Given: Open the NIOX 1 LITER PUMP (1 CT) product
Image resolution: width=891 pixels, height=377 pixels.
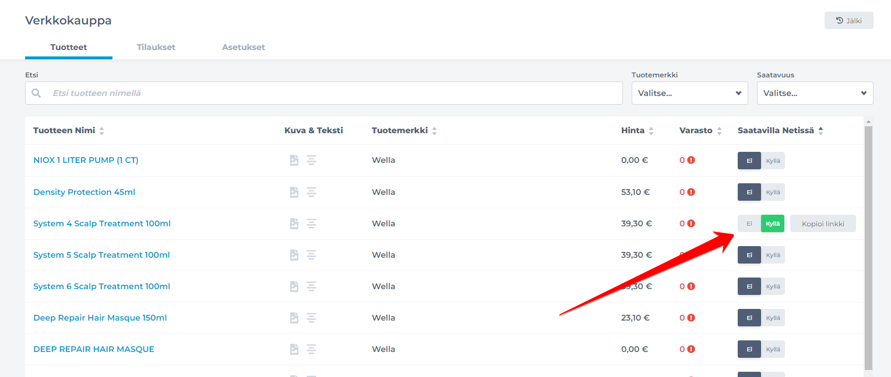Looking at the screenshot, I should pyautogui.click(x=86, y=160).
